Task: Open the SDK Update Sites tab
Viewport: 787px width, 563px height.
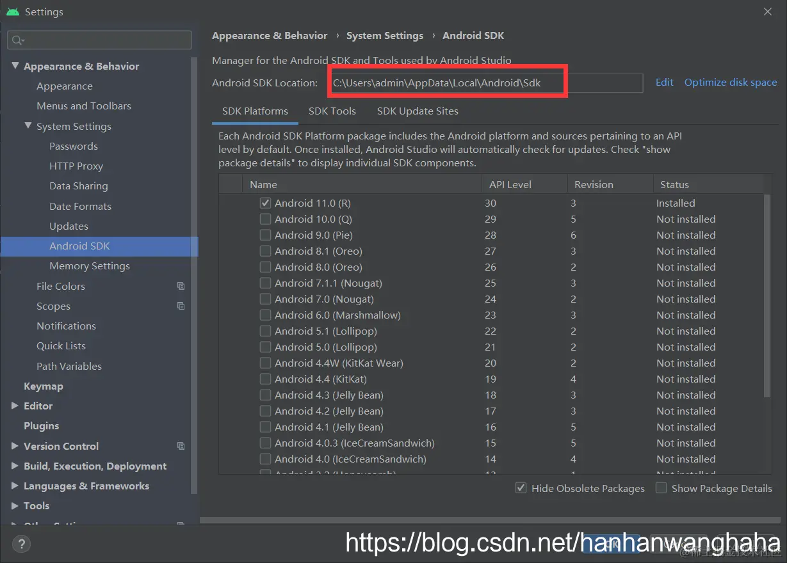Action: click(x=418, y=111)
